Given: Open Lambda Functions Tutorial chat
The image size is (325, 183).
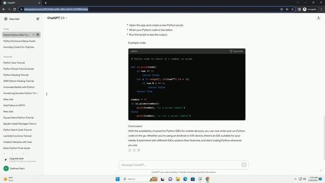Looking at the screenshot, I should 17,136.
